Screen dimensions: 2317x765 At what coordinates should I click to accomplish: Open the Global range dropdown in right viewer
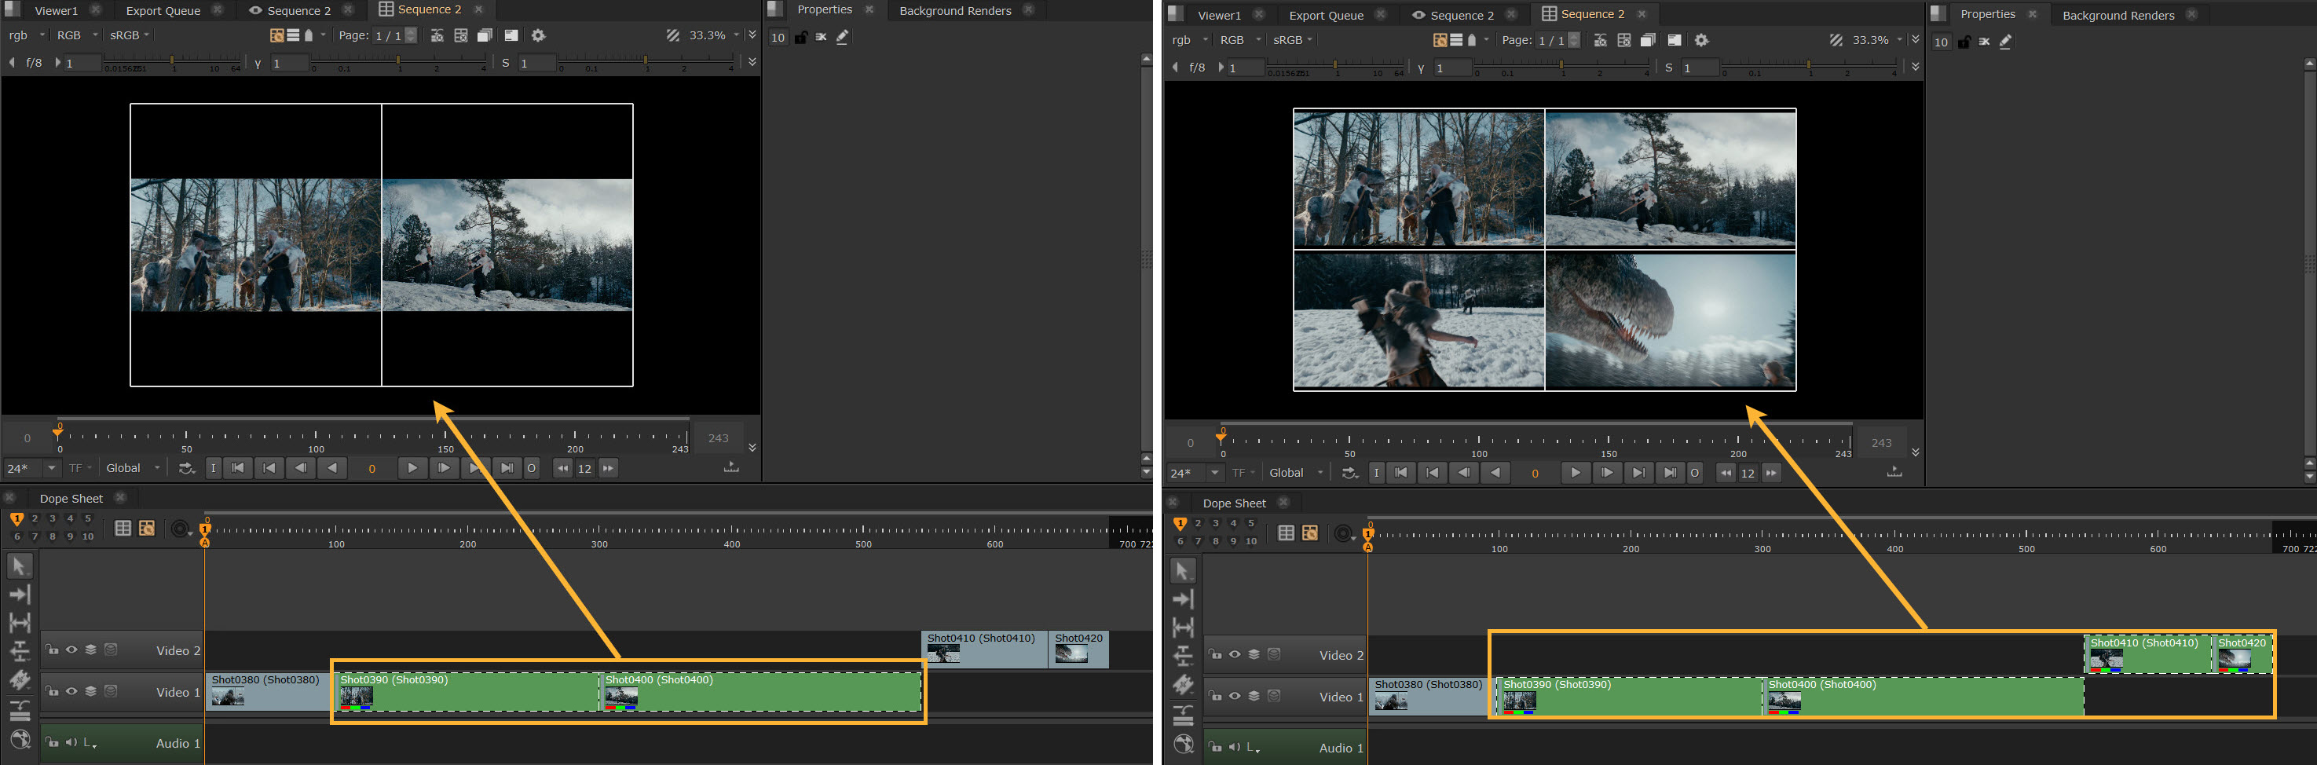(x=1296, y=472)
